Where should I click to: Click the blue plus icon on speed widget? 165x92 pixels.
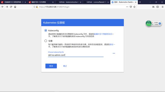coord(160,23)
